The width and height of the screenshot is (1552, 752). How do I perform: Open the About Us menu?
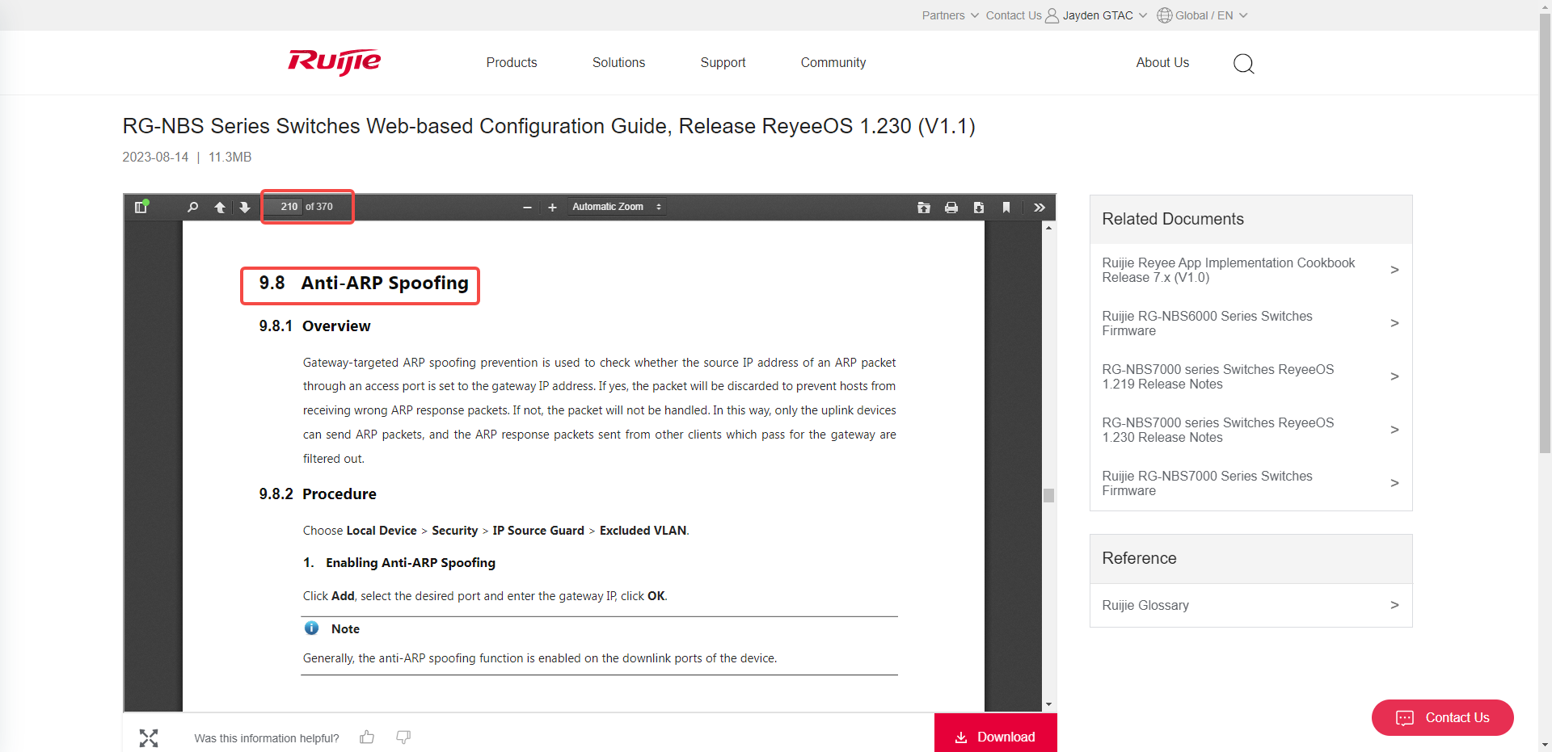click(1162, 62)
